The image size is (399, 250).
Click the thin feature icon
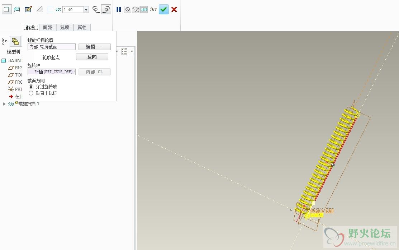click(x=51, y=9)
